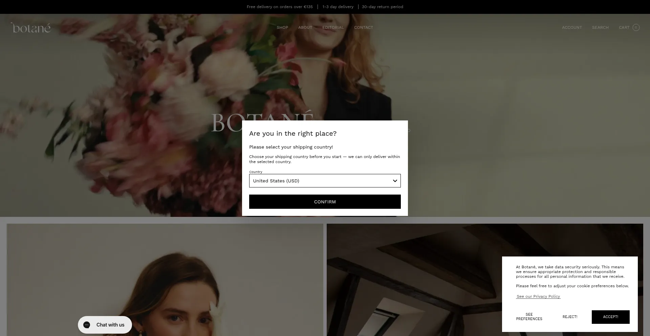Click the "Are you in the right place?" heading
This screenshot has height=336, width=650.
tap(293, 133)
